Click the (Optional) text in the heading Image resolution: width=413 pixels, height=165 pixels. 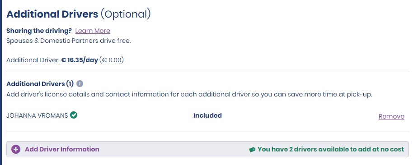click(126, 14)
